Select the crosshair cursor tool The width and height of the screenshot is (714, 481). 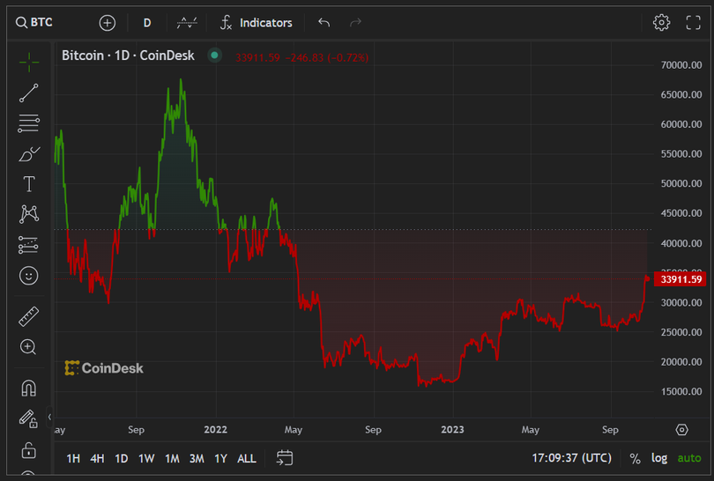[29, 62]
